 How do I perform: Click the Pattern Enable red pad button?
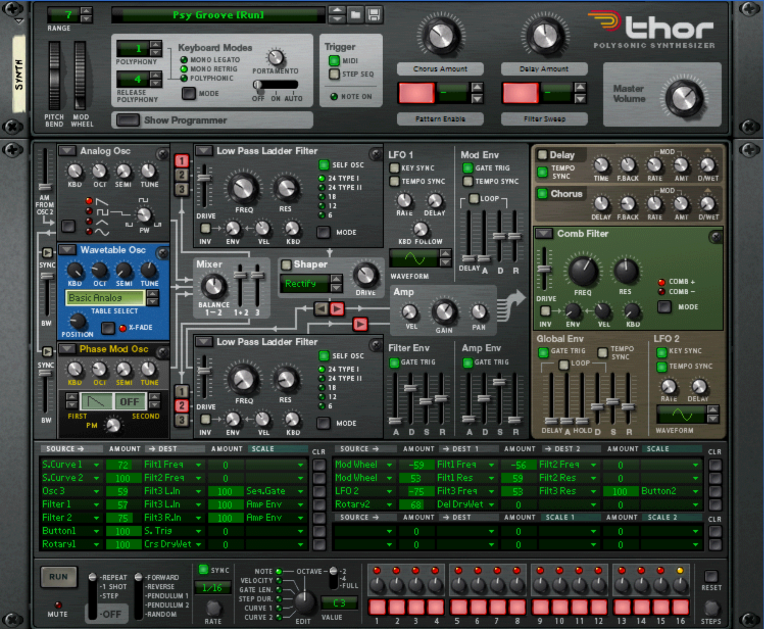tap(416, 93)
